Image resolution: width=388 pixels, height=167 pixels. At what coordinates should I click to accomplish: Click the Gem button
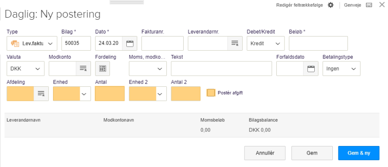tap(312, 153)
